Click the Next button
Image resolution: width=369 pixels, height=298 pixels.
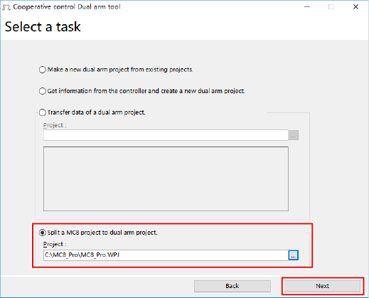(x=322, y=286)
